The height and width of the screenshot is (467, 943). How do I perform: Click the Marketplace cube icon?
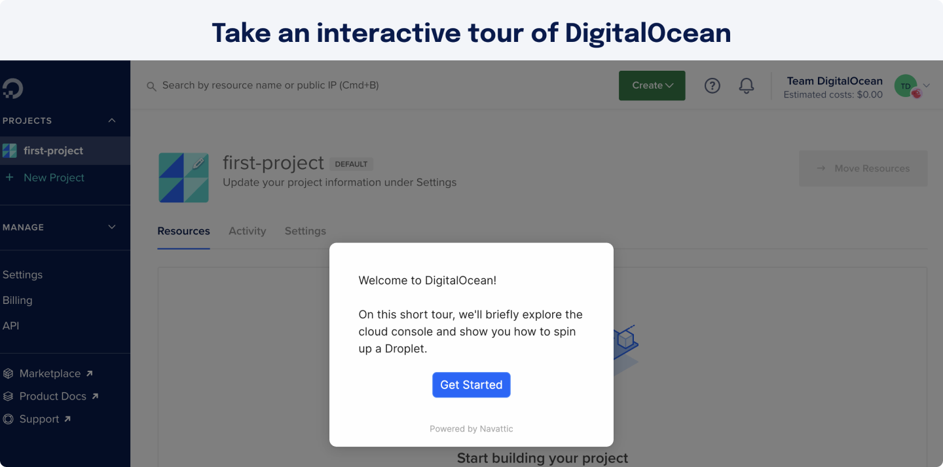click(x=9, y=373)
